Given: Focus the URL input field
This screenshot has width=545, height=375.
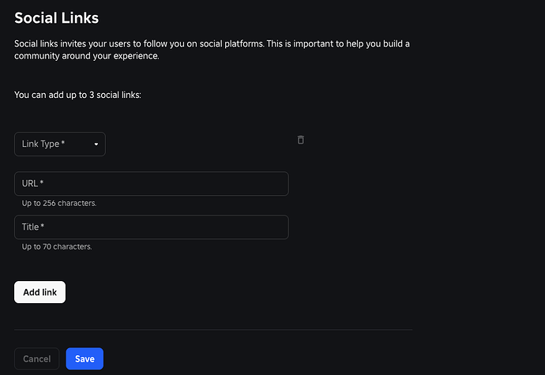Looking at the screenshot, I should click(152, 183).
